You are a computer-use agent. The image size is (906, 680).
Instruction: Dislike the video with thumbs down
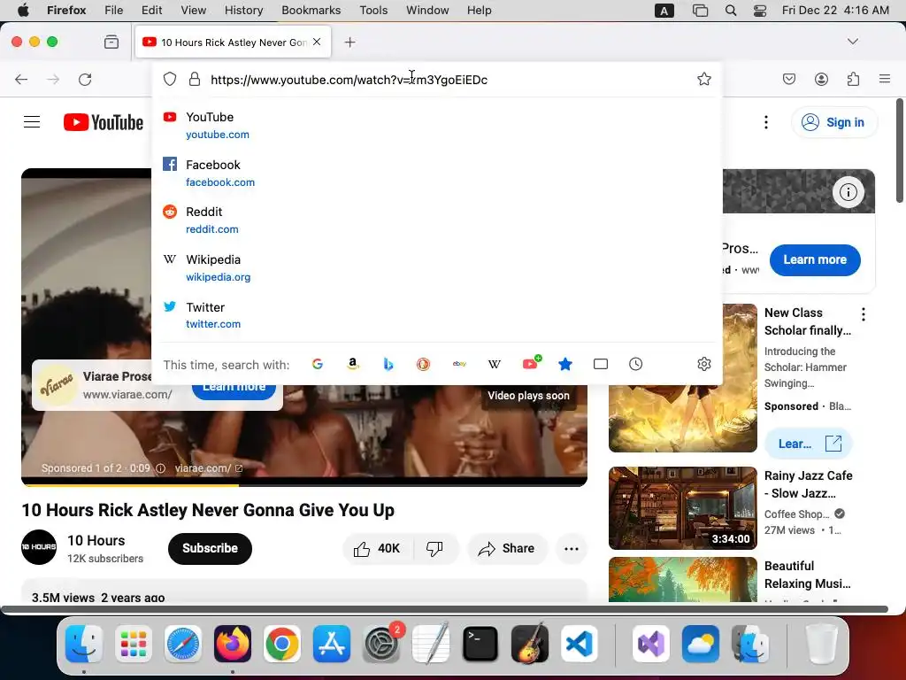click(434, 548)
